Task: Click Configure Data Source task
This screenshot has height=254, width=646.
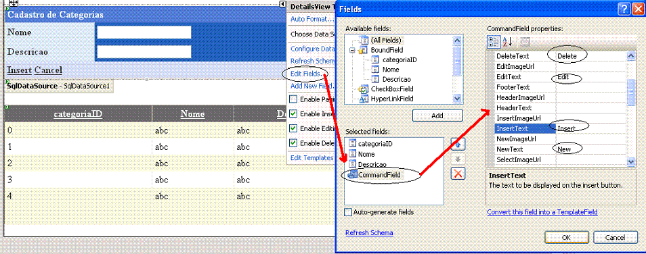Action: click(312, 49)
